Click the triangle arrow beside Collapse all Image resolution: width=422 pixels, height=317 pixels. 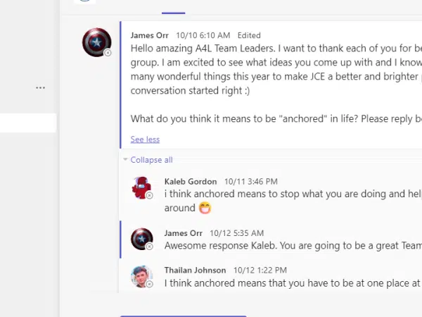point(126,160)
